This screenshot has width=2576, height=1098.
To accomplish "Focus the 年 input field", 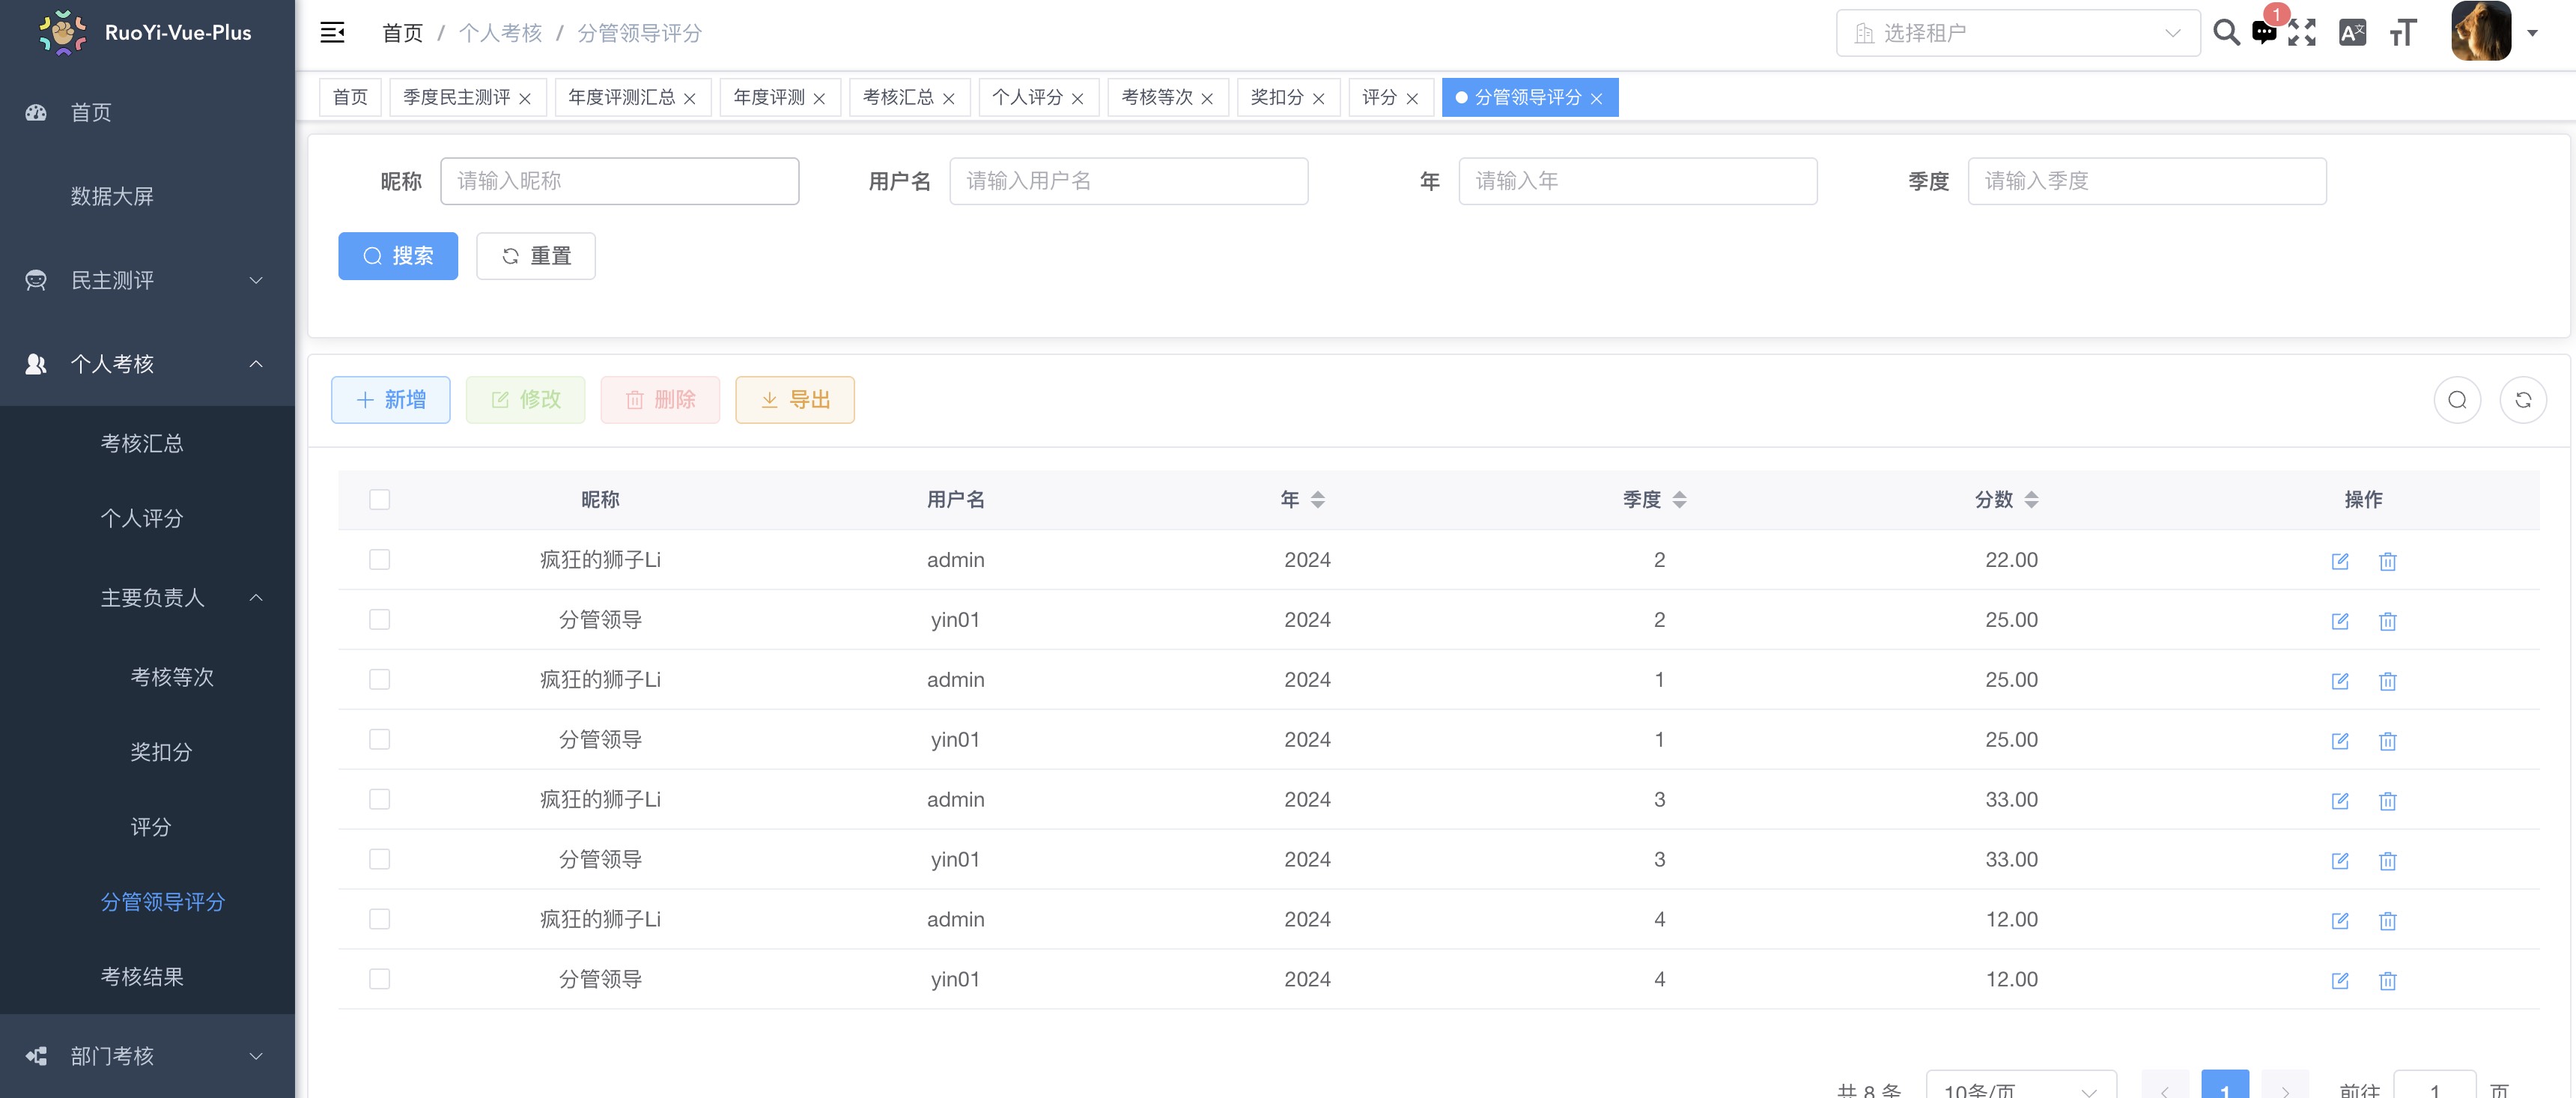I will [x=1638, y=181].
